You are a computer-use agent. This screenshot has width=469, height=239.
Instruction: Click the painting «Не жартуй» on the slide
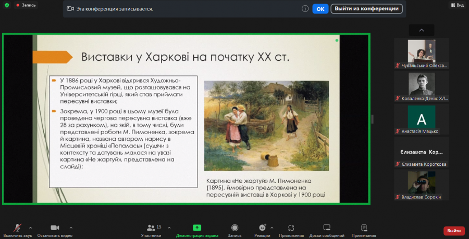266,126
